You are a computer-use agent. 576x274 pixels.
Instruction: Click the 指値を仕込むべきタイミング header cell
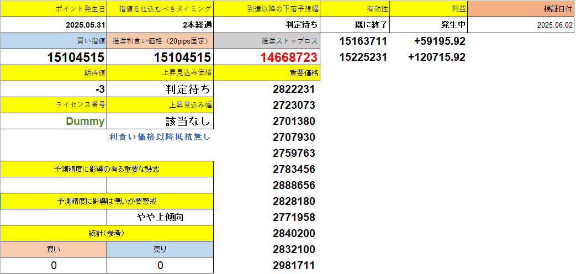pyautogui.click(x=160, y=9)
